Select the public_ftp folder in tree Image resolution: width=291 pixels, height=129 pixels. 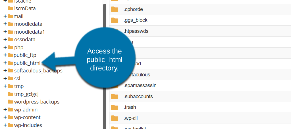pyautogui.click(x=25, y=55)
